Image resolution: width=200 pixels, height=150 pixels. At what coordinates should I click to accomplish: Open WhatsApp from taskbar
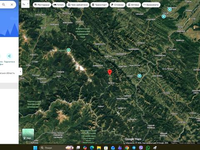point(148,147)
